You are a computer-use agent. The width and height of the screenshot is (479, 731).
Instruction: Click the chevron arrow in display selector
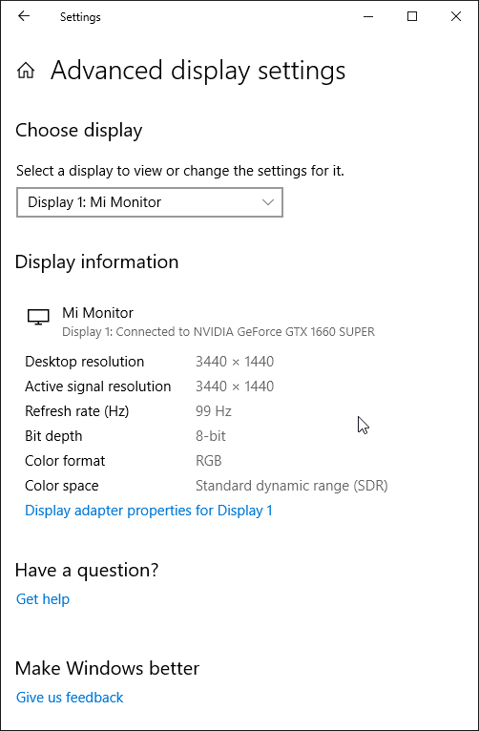pos(268,202)
